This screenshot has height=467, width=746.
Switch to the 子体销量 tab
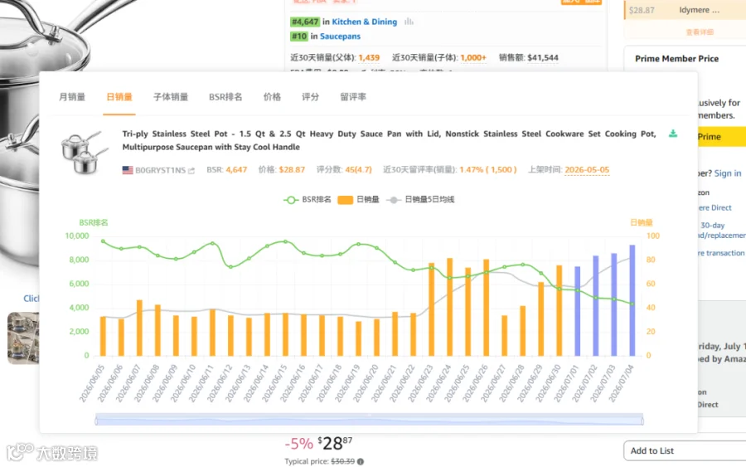coord(171,97)
